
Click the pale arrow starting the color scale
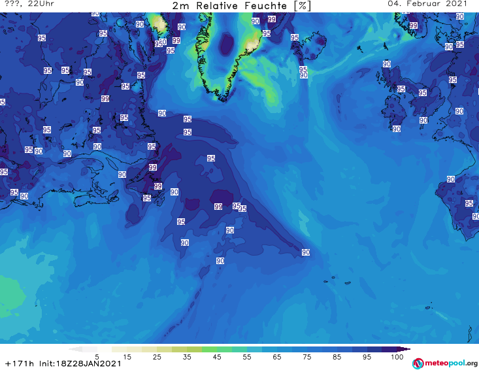(75, 349)
